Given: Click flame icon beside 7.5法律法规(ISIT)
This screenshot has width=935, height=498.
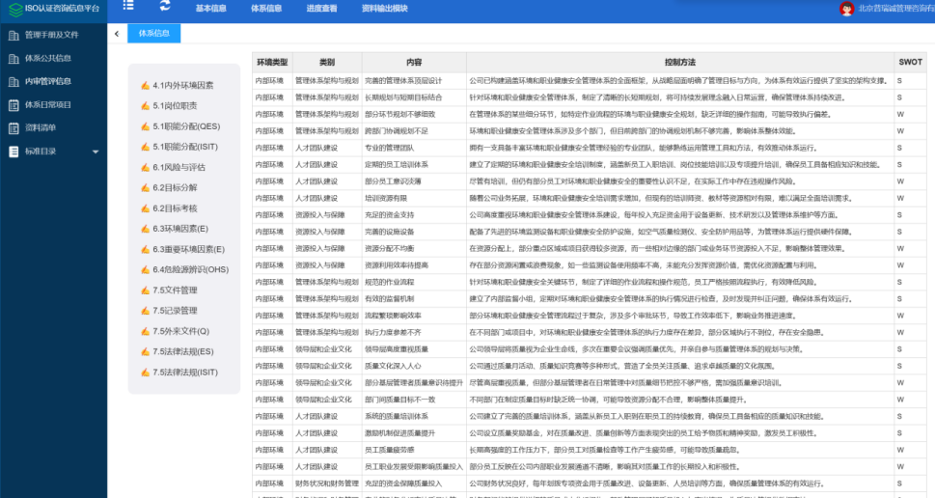Looking at the screenshot, I should click(x=145, y=373).
